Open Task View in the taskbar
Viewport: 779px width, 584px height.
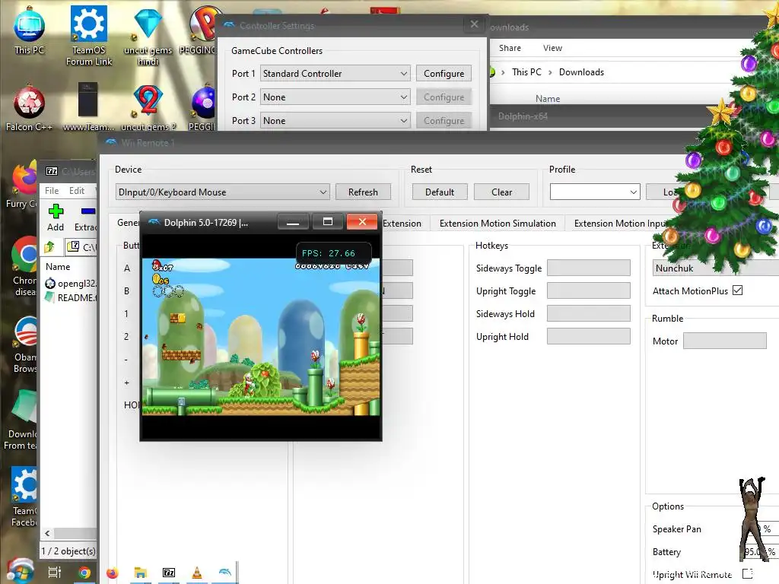pos(55,573)
